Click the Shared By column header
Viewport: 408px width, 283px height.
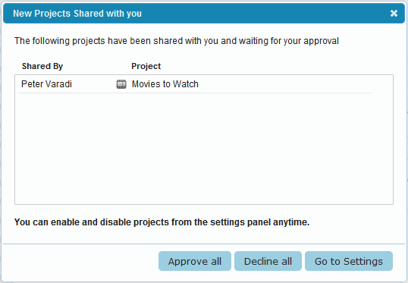(x=42, y=66)
